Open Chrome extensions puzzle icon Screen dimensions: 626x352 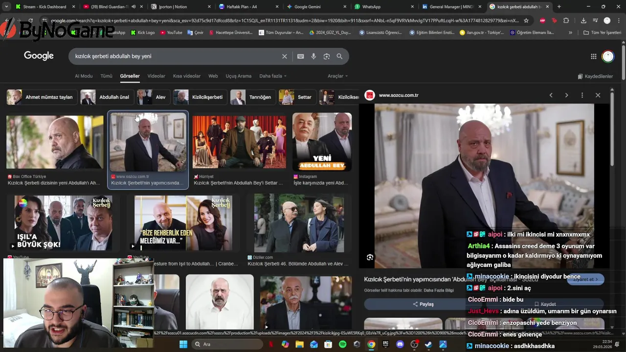click(x=566, y=21)
